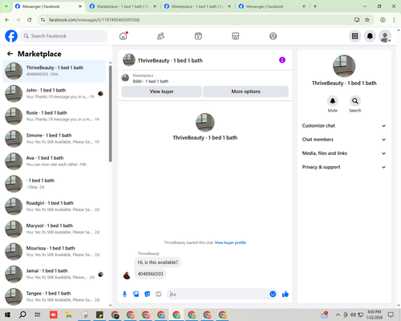
Task: Open the Marketplace storefront icon
Action: click(236, 36)
